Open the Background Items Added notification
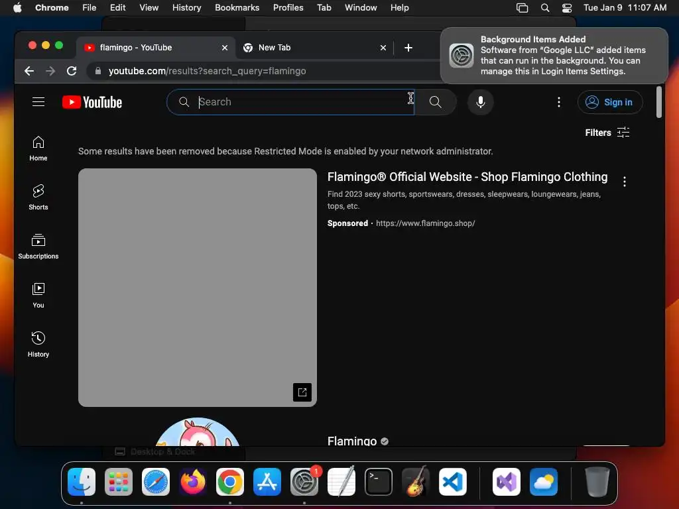Image resolution: width=679 pixels, height=509 pixels. (x=554, y=56)
